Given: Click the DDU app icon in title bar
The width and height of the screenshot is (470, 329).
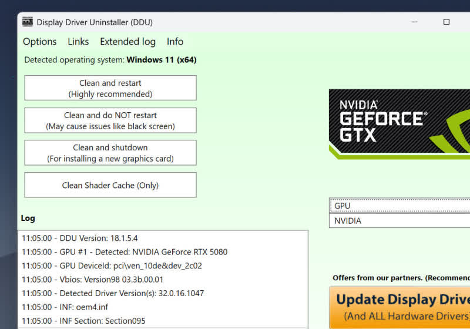Looking at the screenshot, I should (x=28, y=22).
